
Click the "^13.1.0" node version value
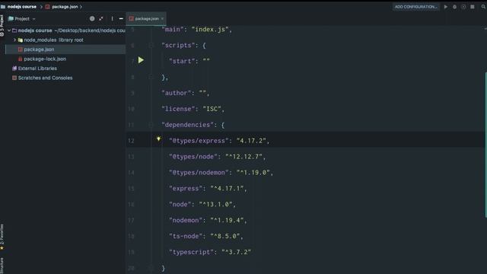215,205
